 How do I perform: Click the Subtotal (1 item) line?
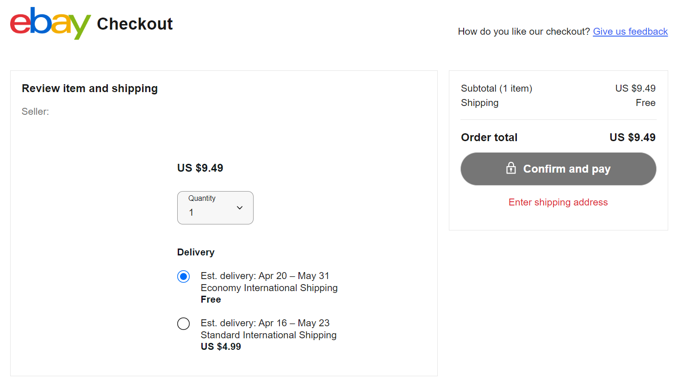[x=558, y=88]
